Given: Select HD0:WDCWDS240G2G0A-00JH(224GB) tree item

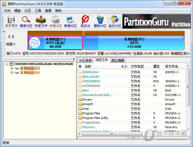Looking at the screenshot, I should [44, 64].
